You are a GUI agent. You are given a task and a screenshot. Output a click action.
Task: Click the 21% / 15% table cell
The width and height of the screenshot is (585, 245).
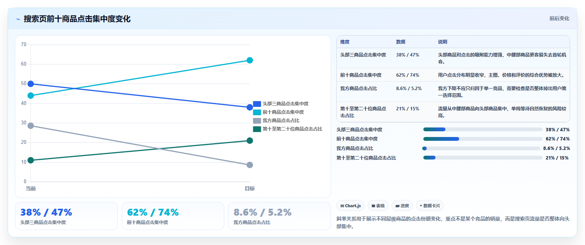[408, 109]
